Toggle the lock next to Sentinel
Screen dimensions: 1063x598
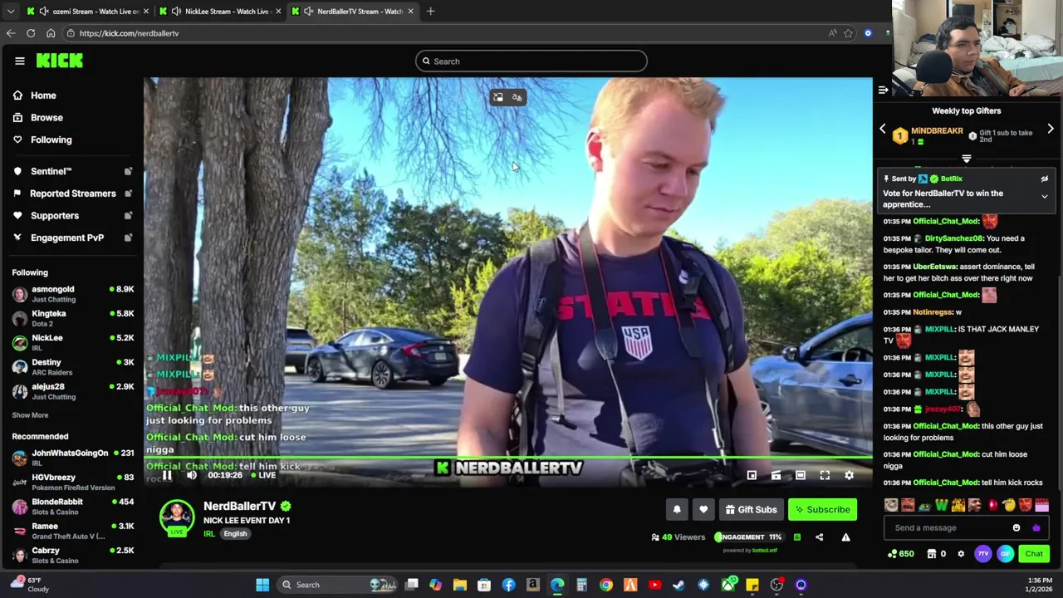pyautogui.click(x=128, y=171)
